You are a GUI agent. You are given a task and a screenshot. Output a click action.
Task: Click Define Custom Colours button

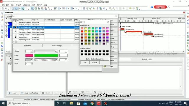click(x=94, y=59)
